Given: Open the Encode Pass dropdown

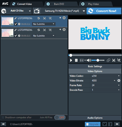Looking at the screenshot, I should [x=106, y=90].
